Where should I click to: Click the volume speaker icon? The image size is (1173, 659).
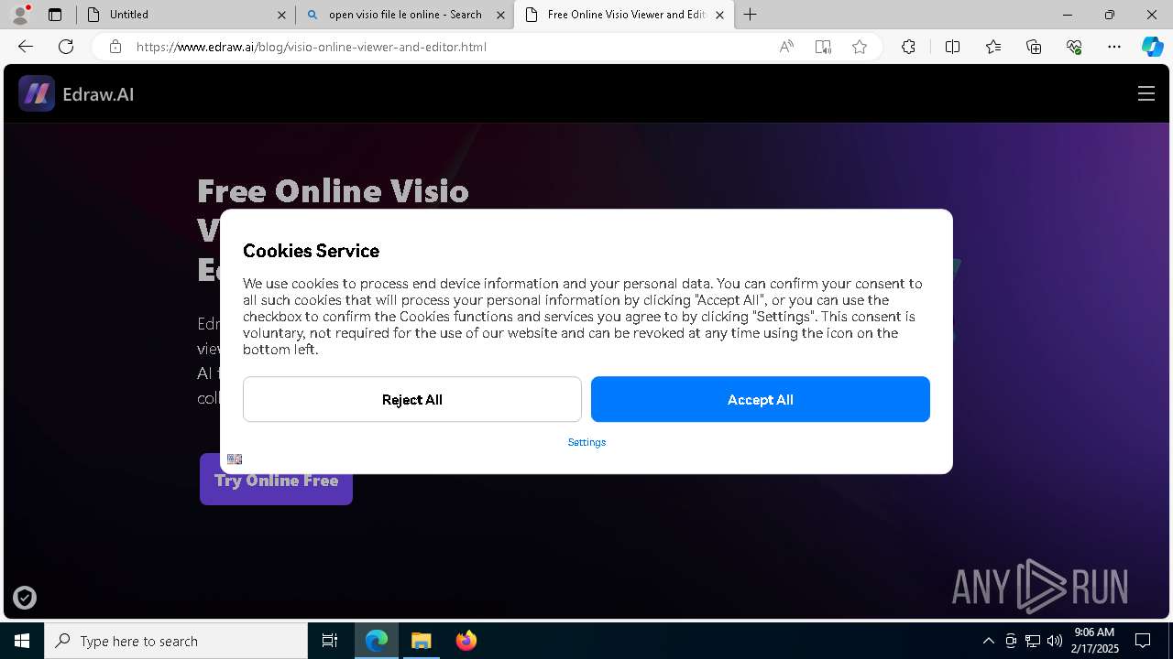[1055, 641]
